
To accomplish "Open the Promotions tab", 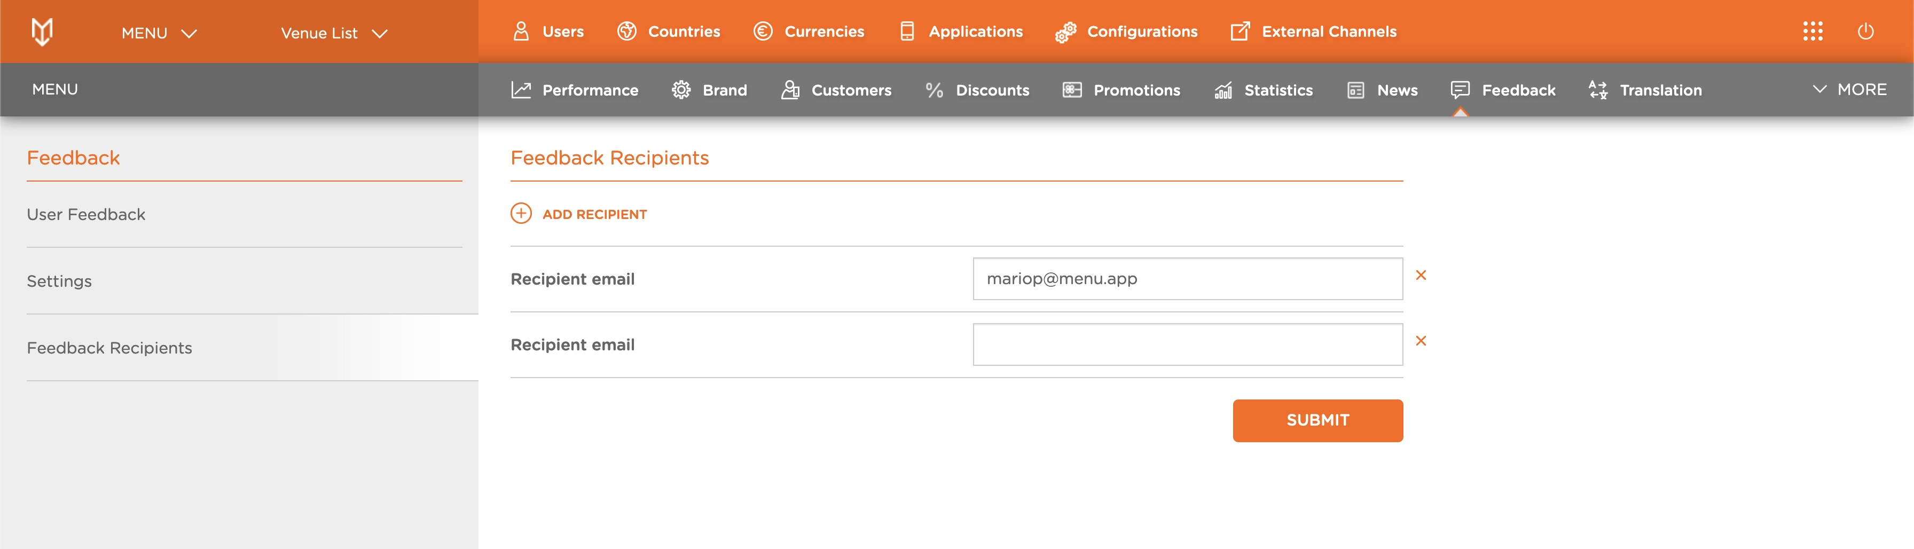I will [1122, 90].
